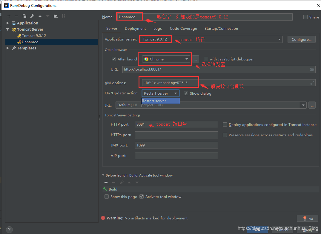Toggle Activate tool window checkbox
The image size is (321, 234).
(142, 196)
